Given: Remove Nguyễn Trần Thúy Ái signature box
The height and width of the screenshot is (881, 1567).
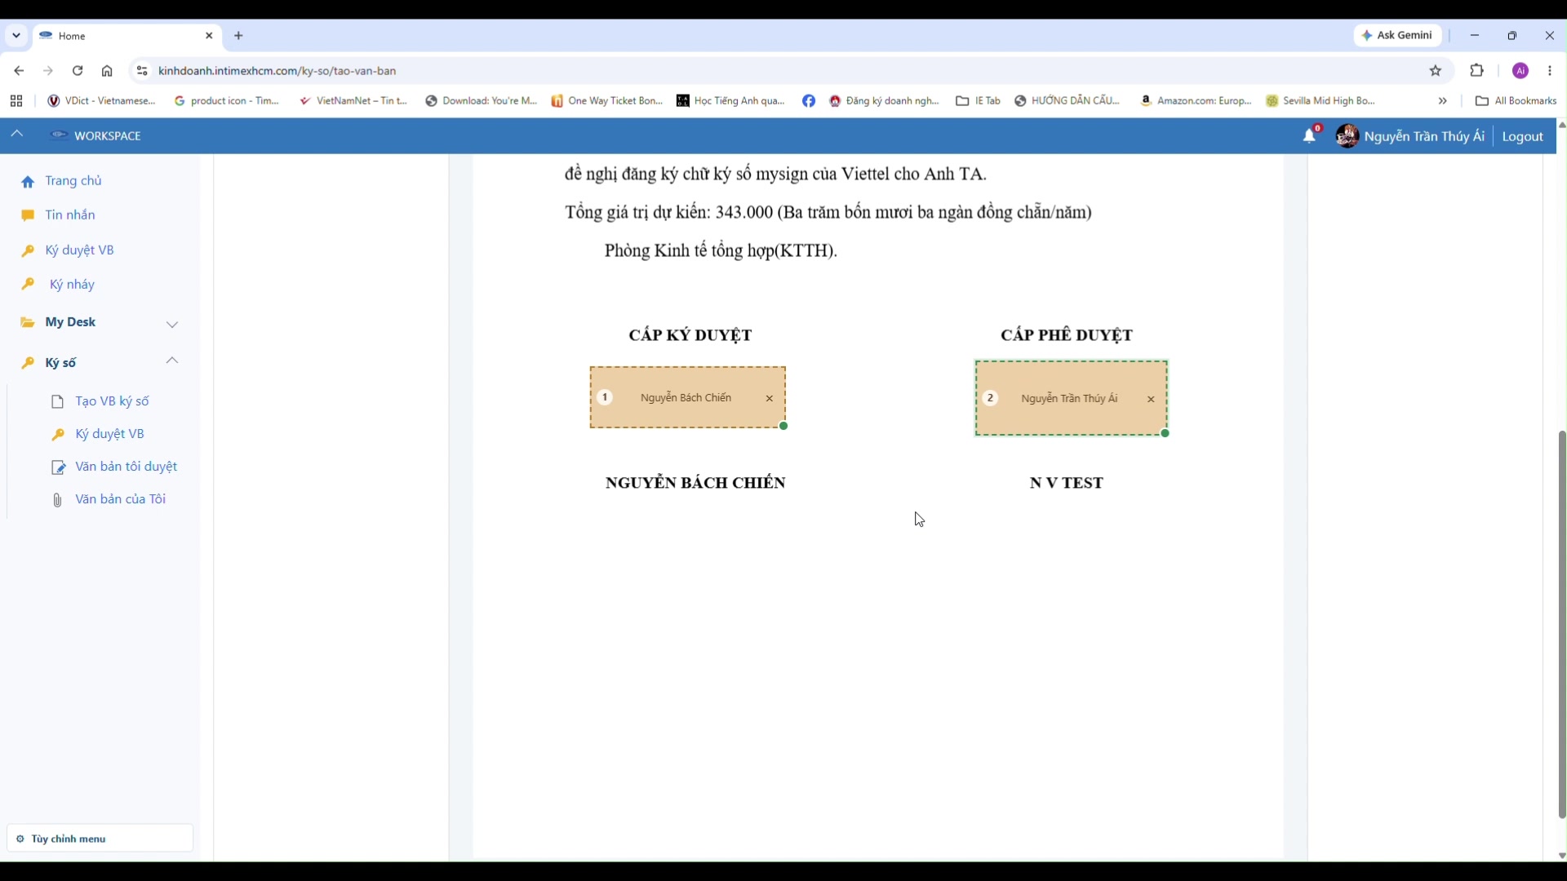Looking at the screenshot, I should (1151, 399).
